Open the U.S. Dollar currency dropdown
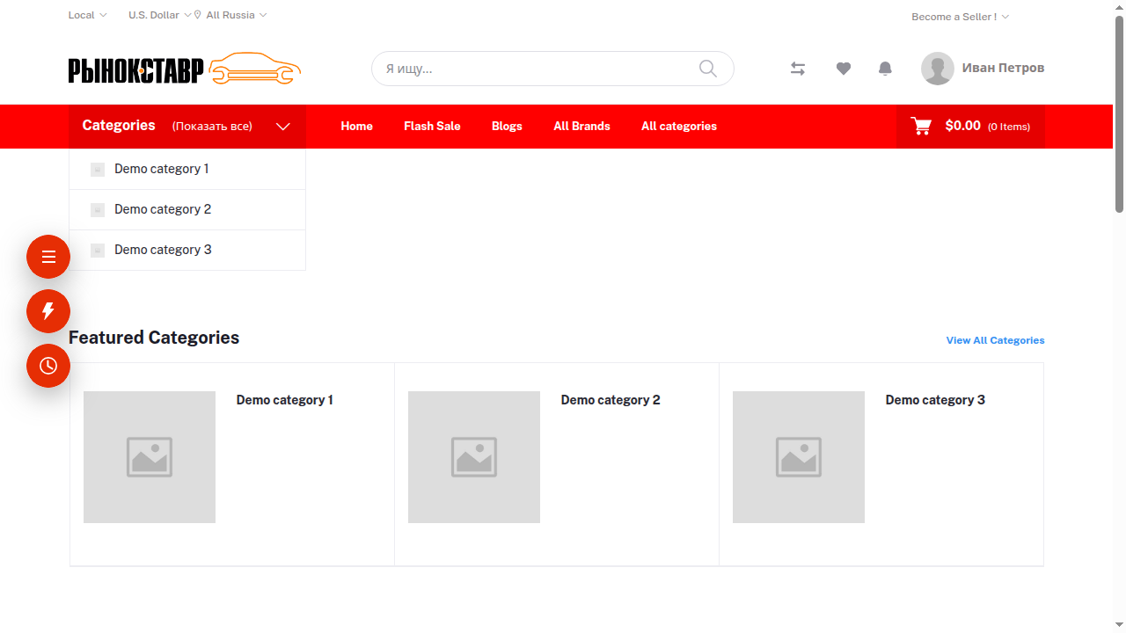 pos(159,15)
